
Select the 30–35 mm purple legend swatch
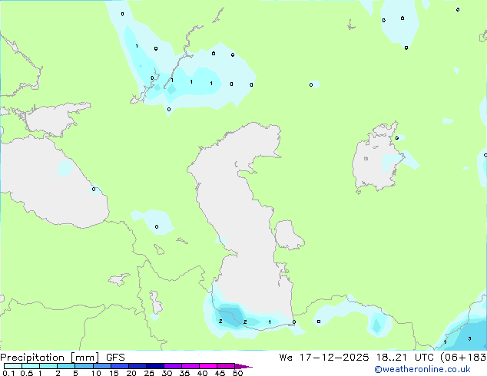pos(173,366)
